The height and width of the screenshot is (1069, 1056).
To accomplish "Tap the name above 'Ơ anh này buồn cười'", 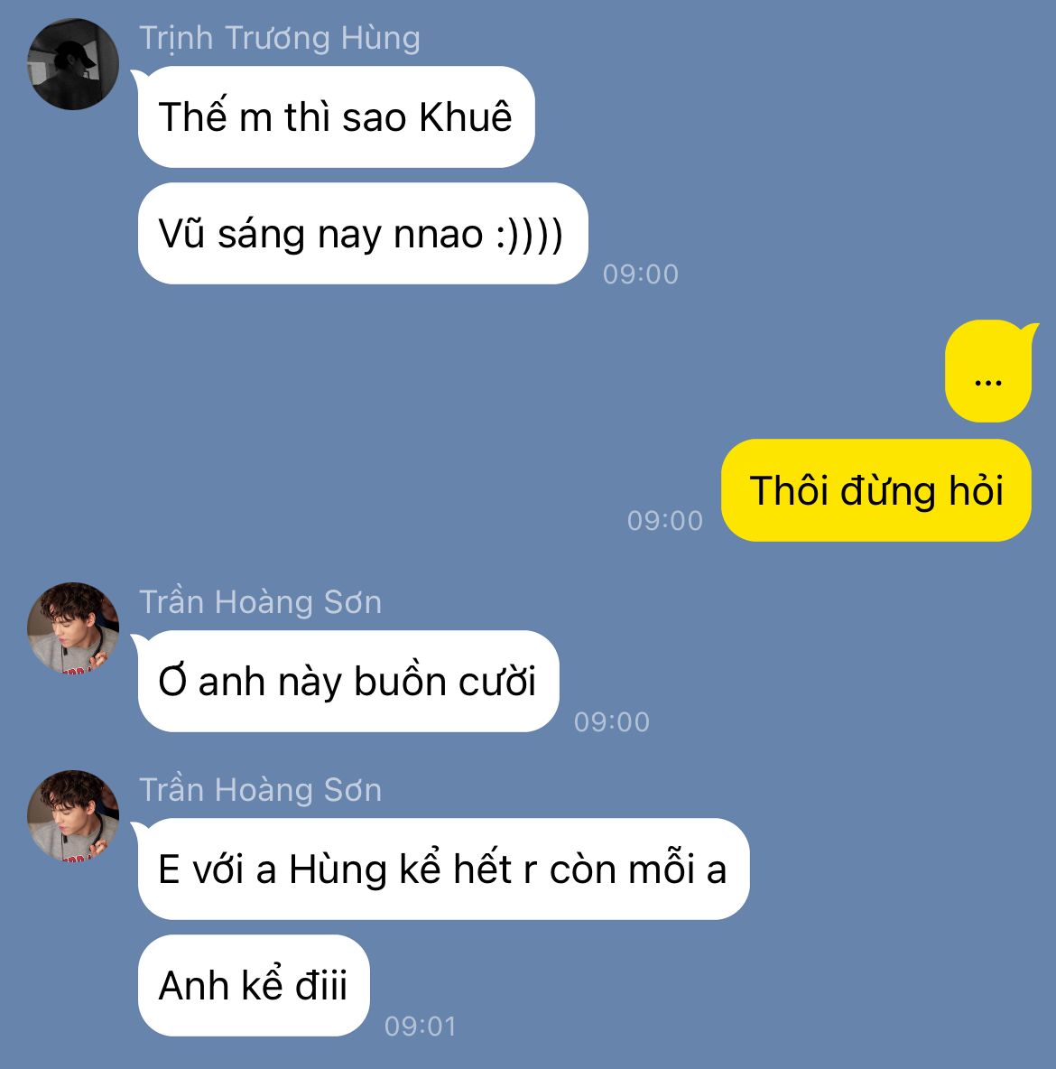I will pyautogui.click(x=261, y=602).
